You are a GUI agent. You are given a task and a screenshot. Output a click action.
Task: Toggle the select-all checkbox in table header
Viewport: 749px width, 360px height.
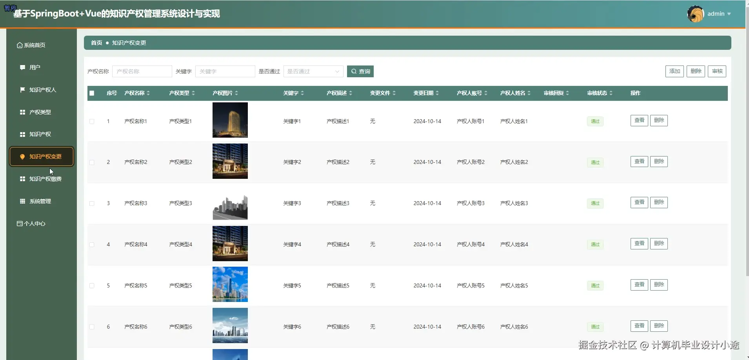pyautogui.click(x=91, y=93)
